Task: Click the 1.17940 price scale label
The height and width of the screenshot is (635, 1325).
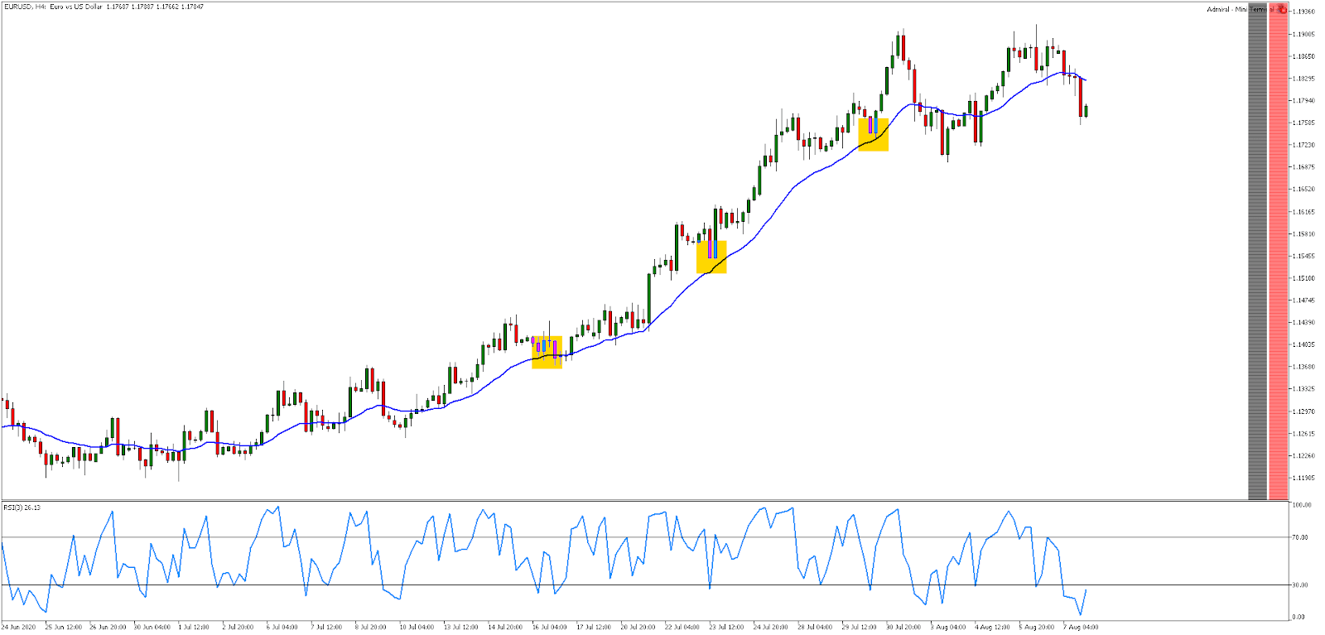Action: point(1304,101)
